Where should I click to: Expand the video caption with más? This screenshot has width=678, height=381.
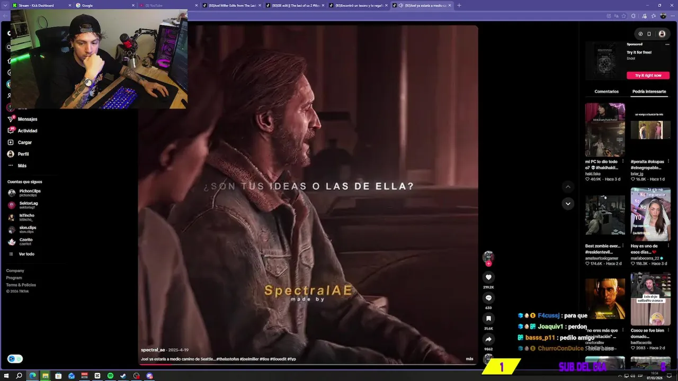469,359
